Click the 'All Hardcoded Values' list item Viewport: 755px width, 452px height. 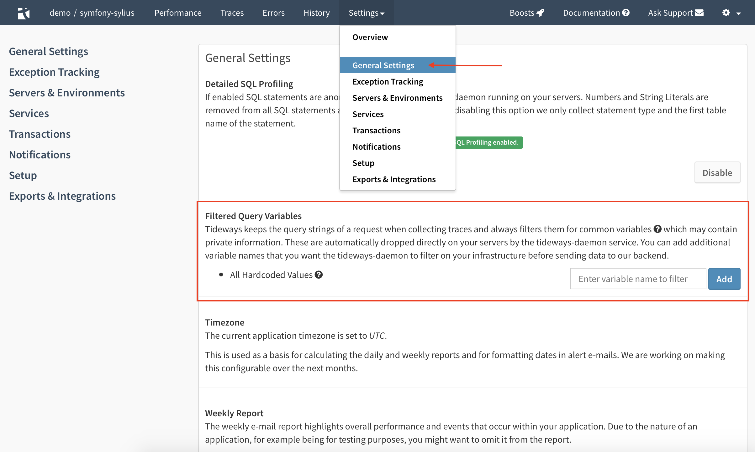click(x=272, y=275)
